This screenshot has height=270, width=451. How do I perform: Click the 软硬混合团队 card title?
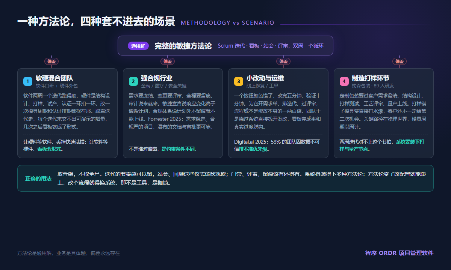54,78
